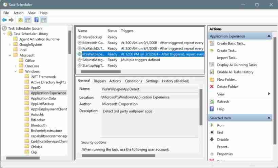Image resolution: width=278 pixels, height=168 pixels.
Task: Click Export... in Selected Item actions
Action: tap(223, 147)
